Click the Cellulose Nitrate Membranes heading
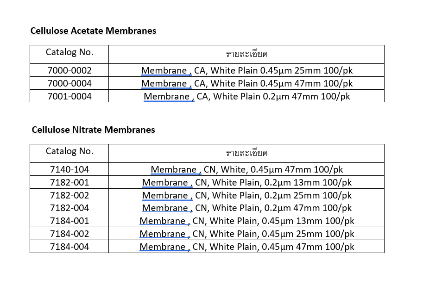This screenshot has height=285, width=423. tap(93, 130)
